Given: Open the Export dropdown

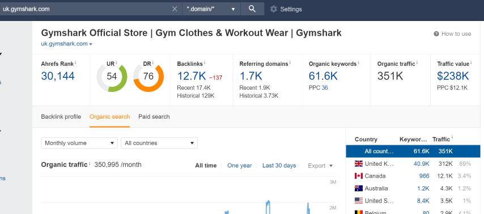Looking at the screenshot, I should pyautogui.click(x=320, y=166).
